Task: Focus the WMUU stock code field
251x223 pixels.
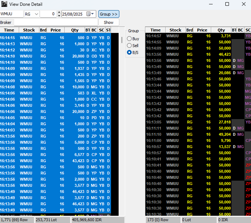Action: pyautogui.click(x=12, y=14)
